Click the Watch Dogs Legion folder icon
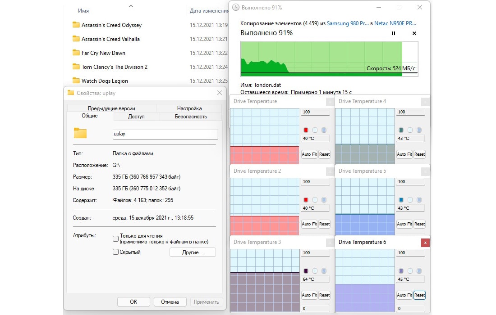The width and height of the screenshot is (496, 315). (x=76, y=81)
